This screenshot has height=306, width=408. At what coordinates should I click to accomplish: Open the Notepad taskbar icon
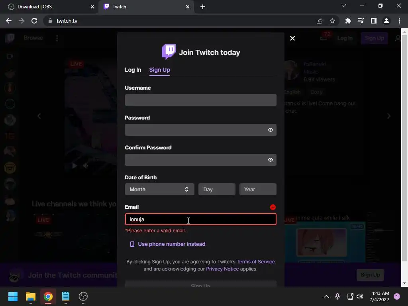click(x=66, y=296)
